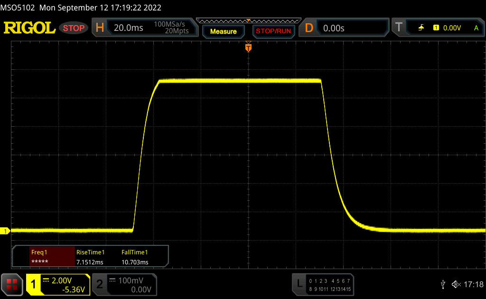Open the red grid function navigation icon
Screen dimensions: 486x299
pyautogui.click(x=12, y=284)
